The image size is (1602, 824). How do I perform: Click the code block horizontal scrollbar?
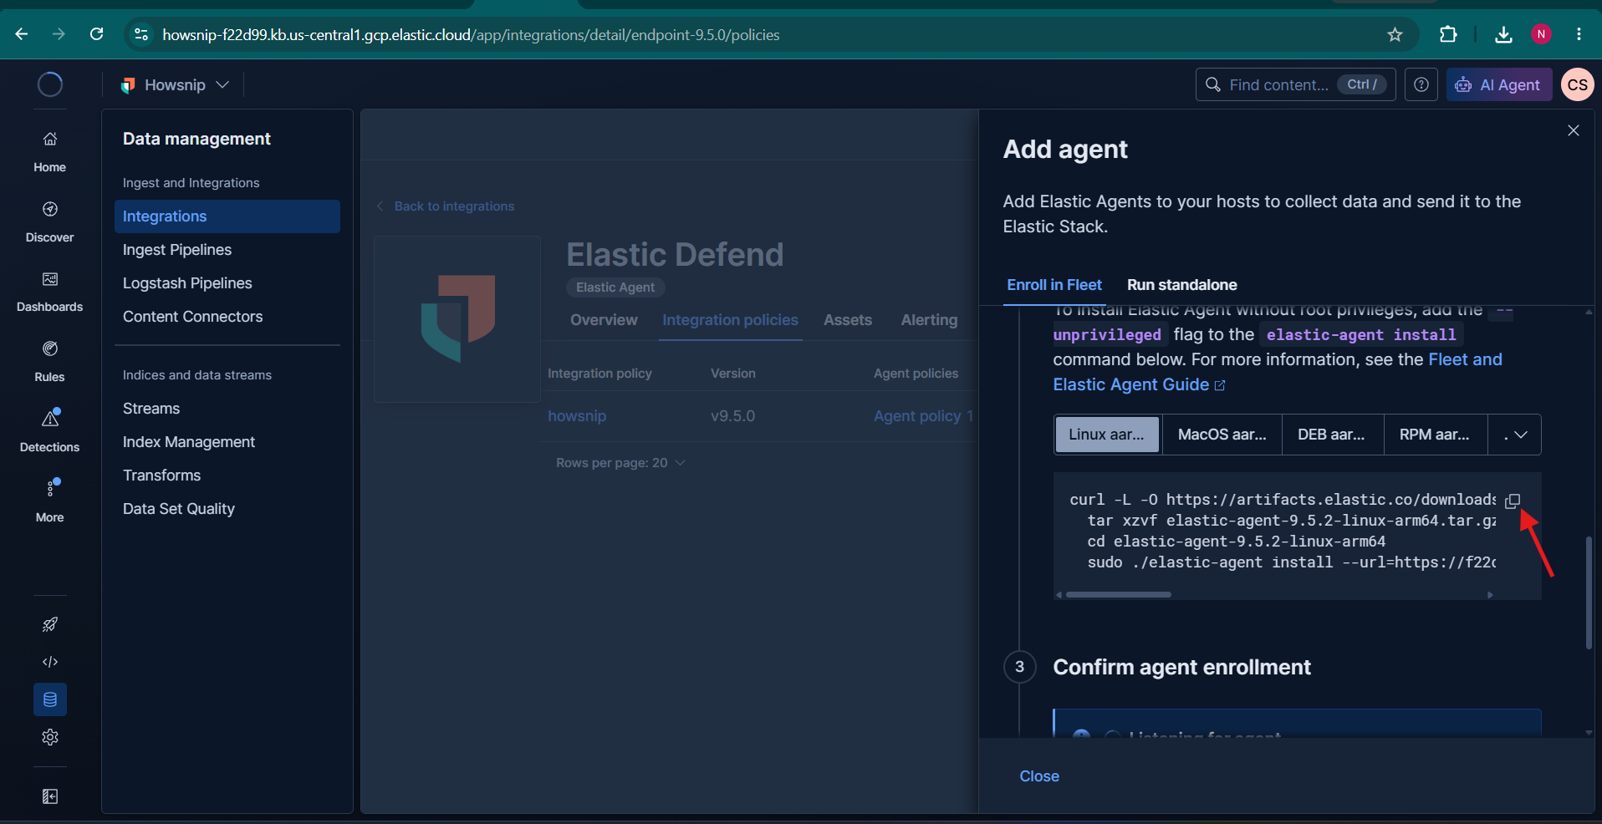[1119, 595]
